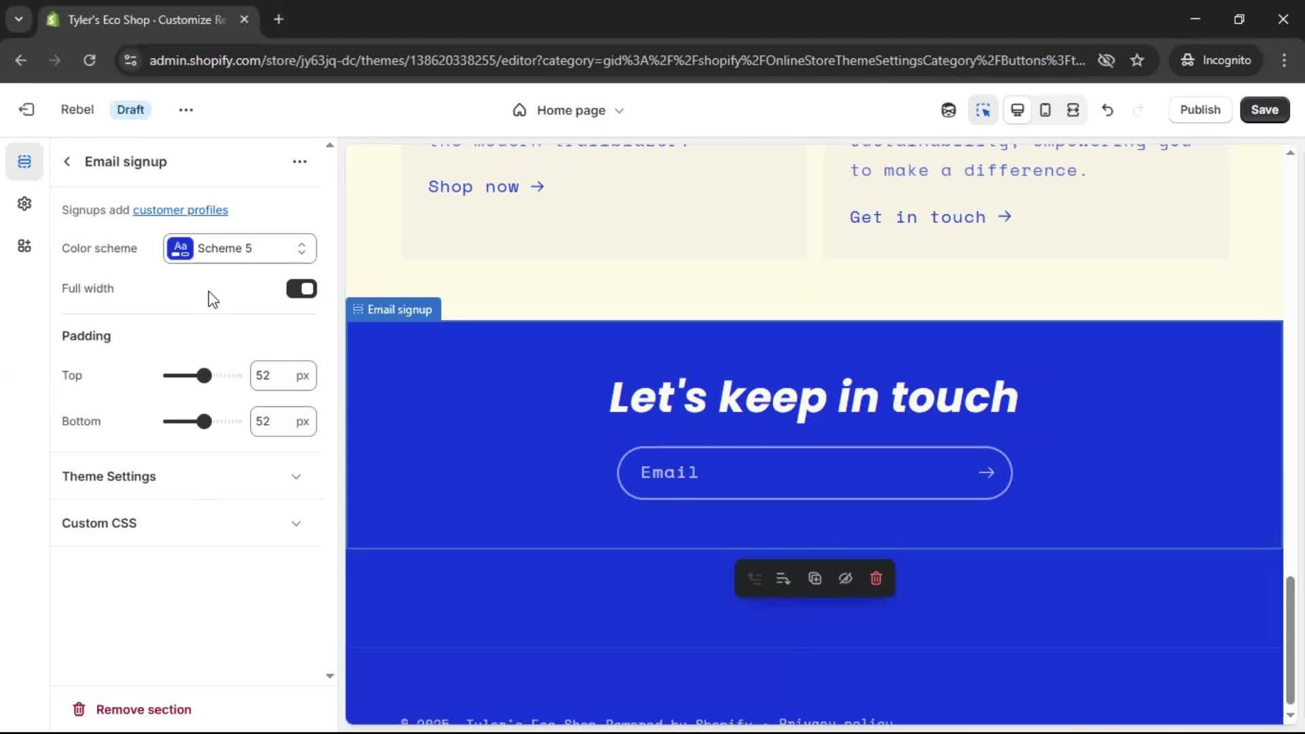Toggle the inspector selection tool icon
The image size is (1305, 734).
(983, 110)
